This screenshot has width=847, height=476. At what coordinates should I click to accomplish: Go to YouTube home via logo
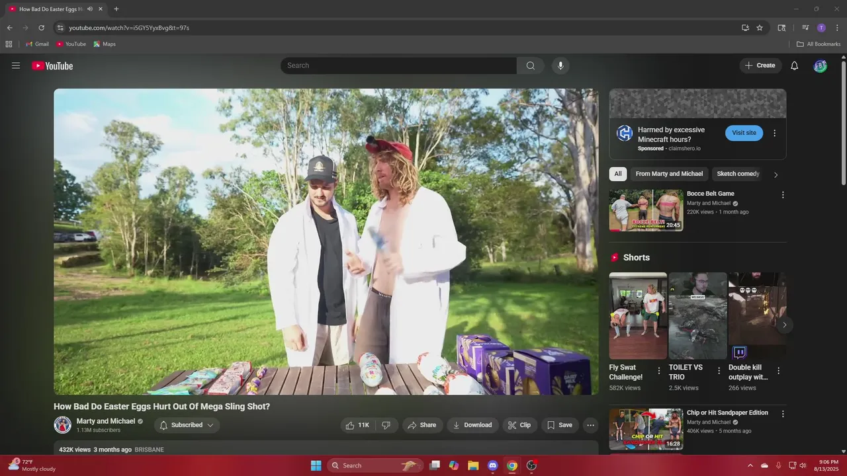point(52,65)
